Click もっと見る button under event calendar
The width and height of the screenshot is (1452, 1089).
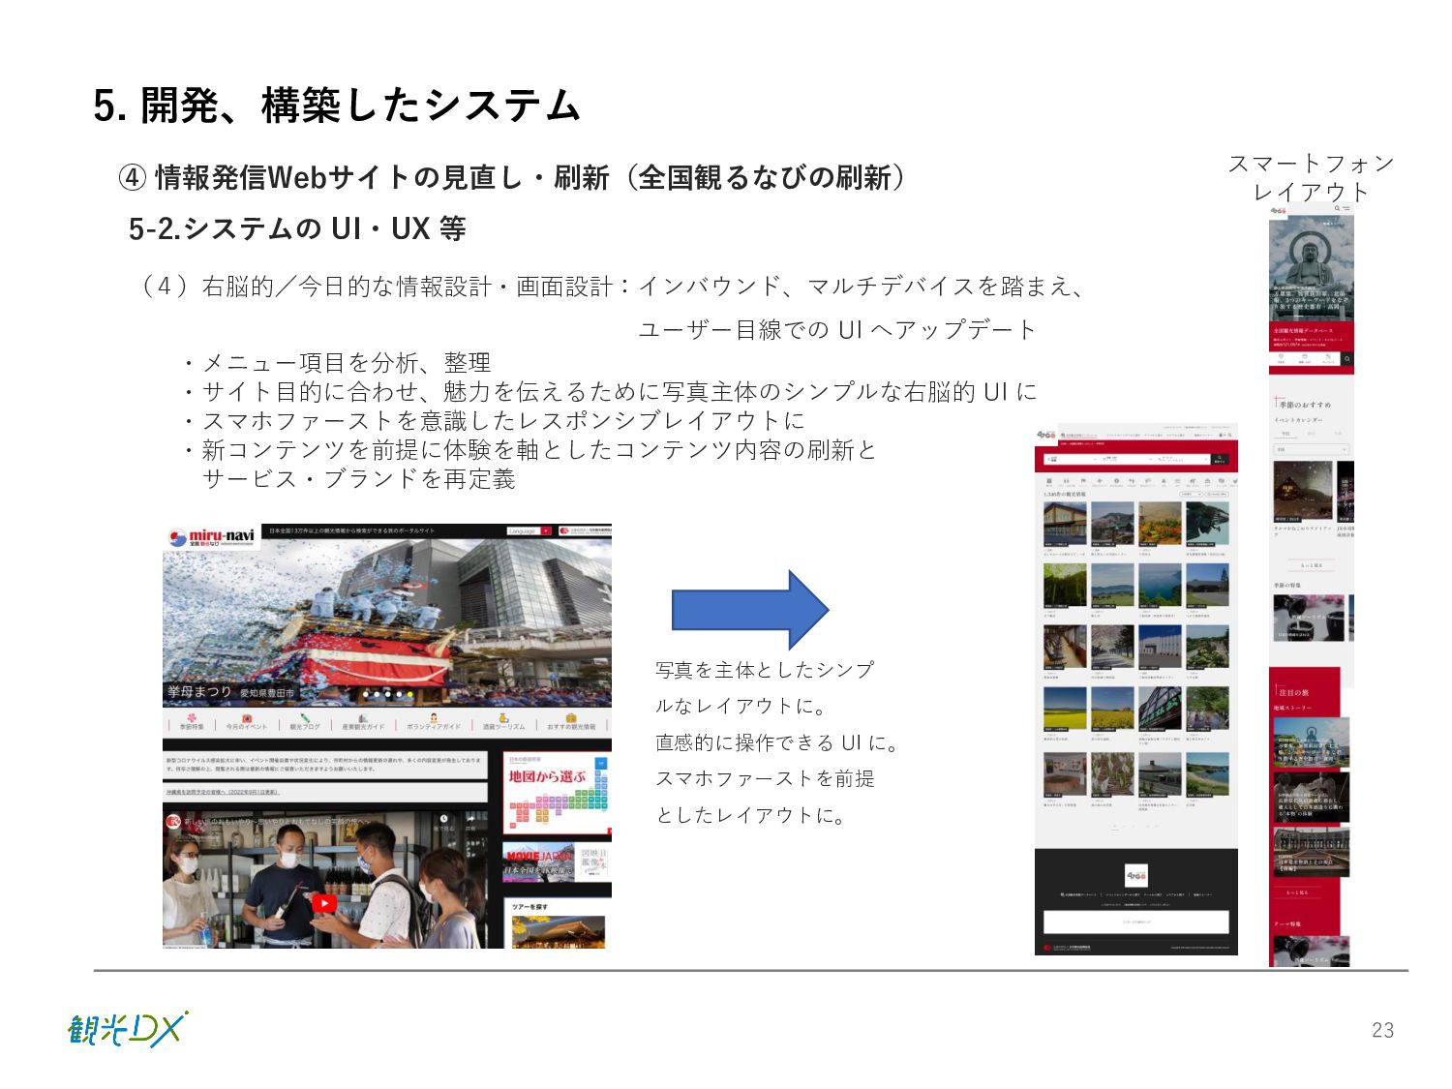click(1312, 565)
